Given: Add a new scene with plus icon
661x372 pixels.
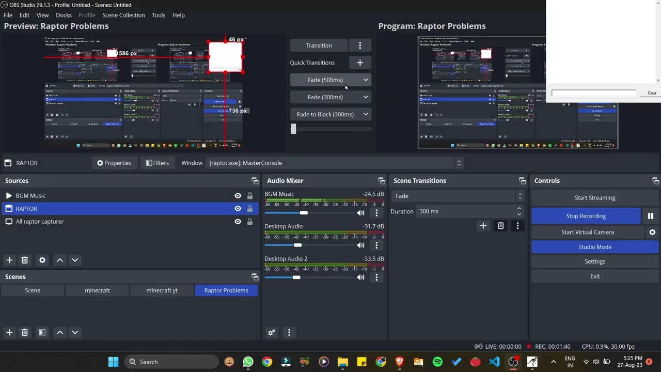Looking at the screenshot, I should (x=9, y=333).
